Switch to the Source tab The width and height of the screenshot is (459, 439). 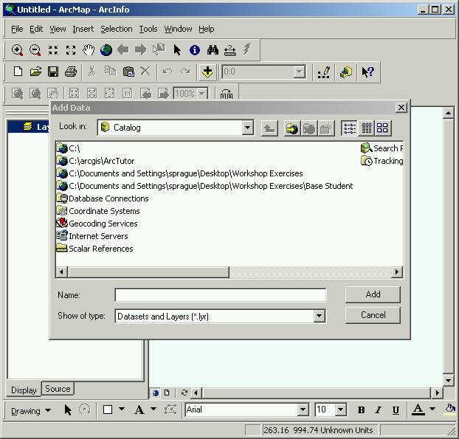pyautogui.click(x=58, y=389)
